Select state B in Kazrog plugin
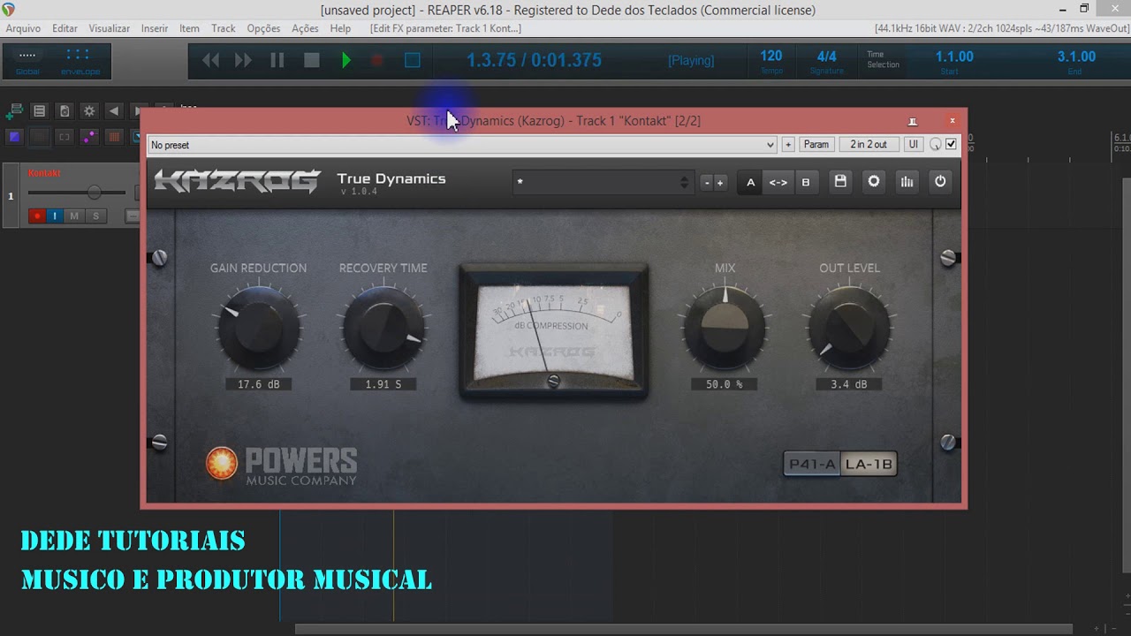Image resolution: width=1131 pixels, height=636 pixels. [806, 183]
